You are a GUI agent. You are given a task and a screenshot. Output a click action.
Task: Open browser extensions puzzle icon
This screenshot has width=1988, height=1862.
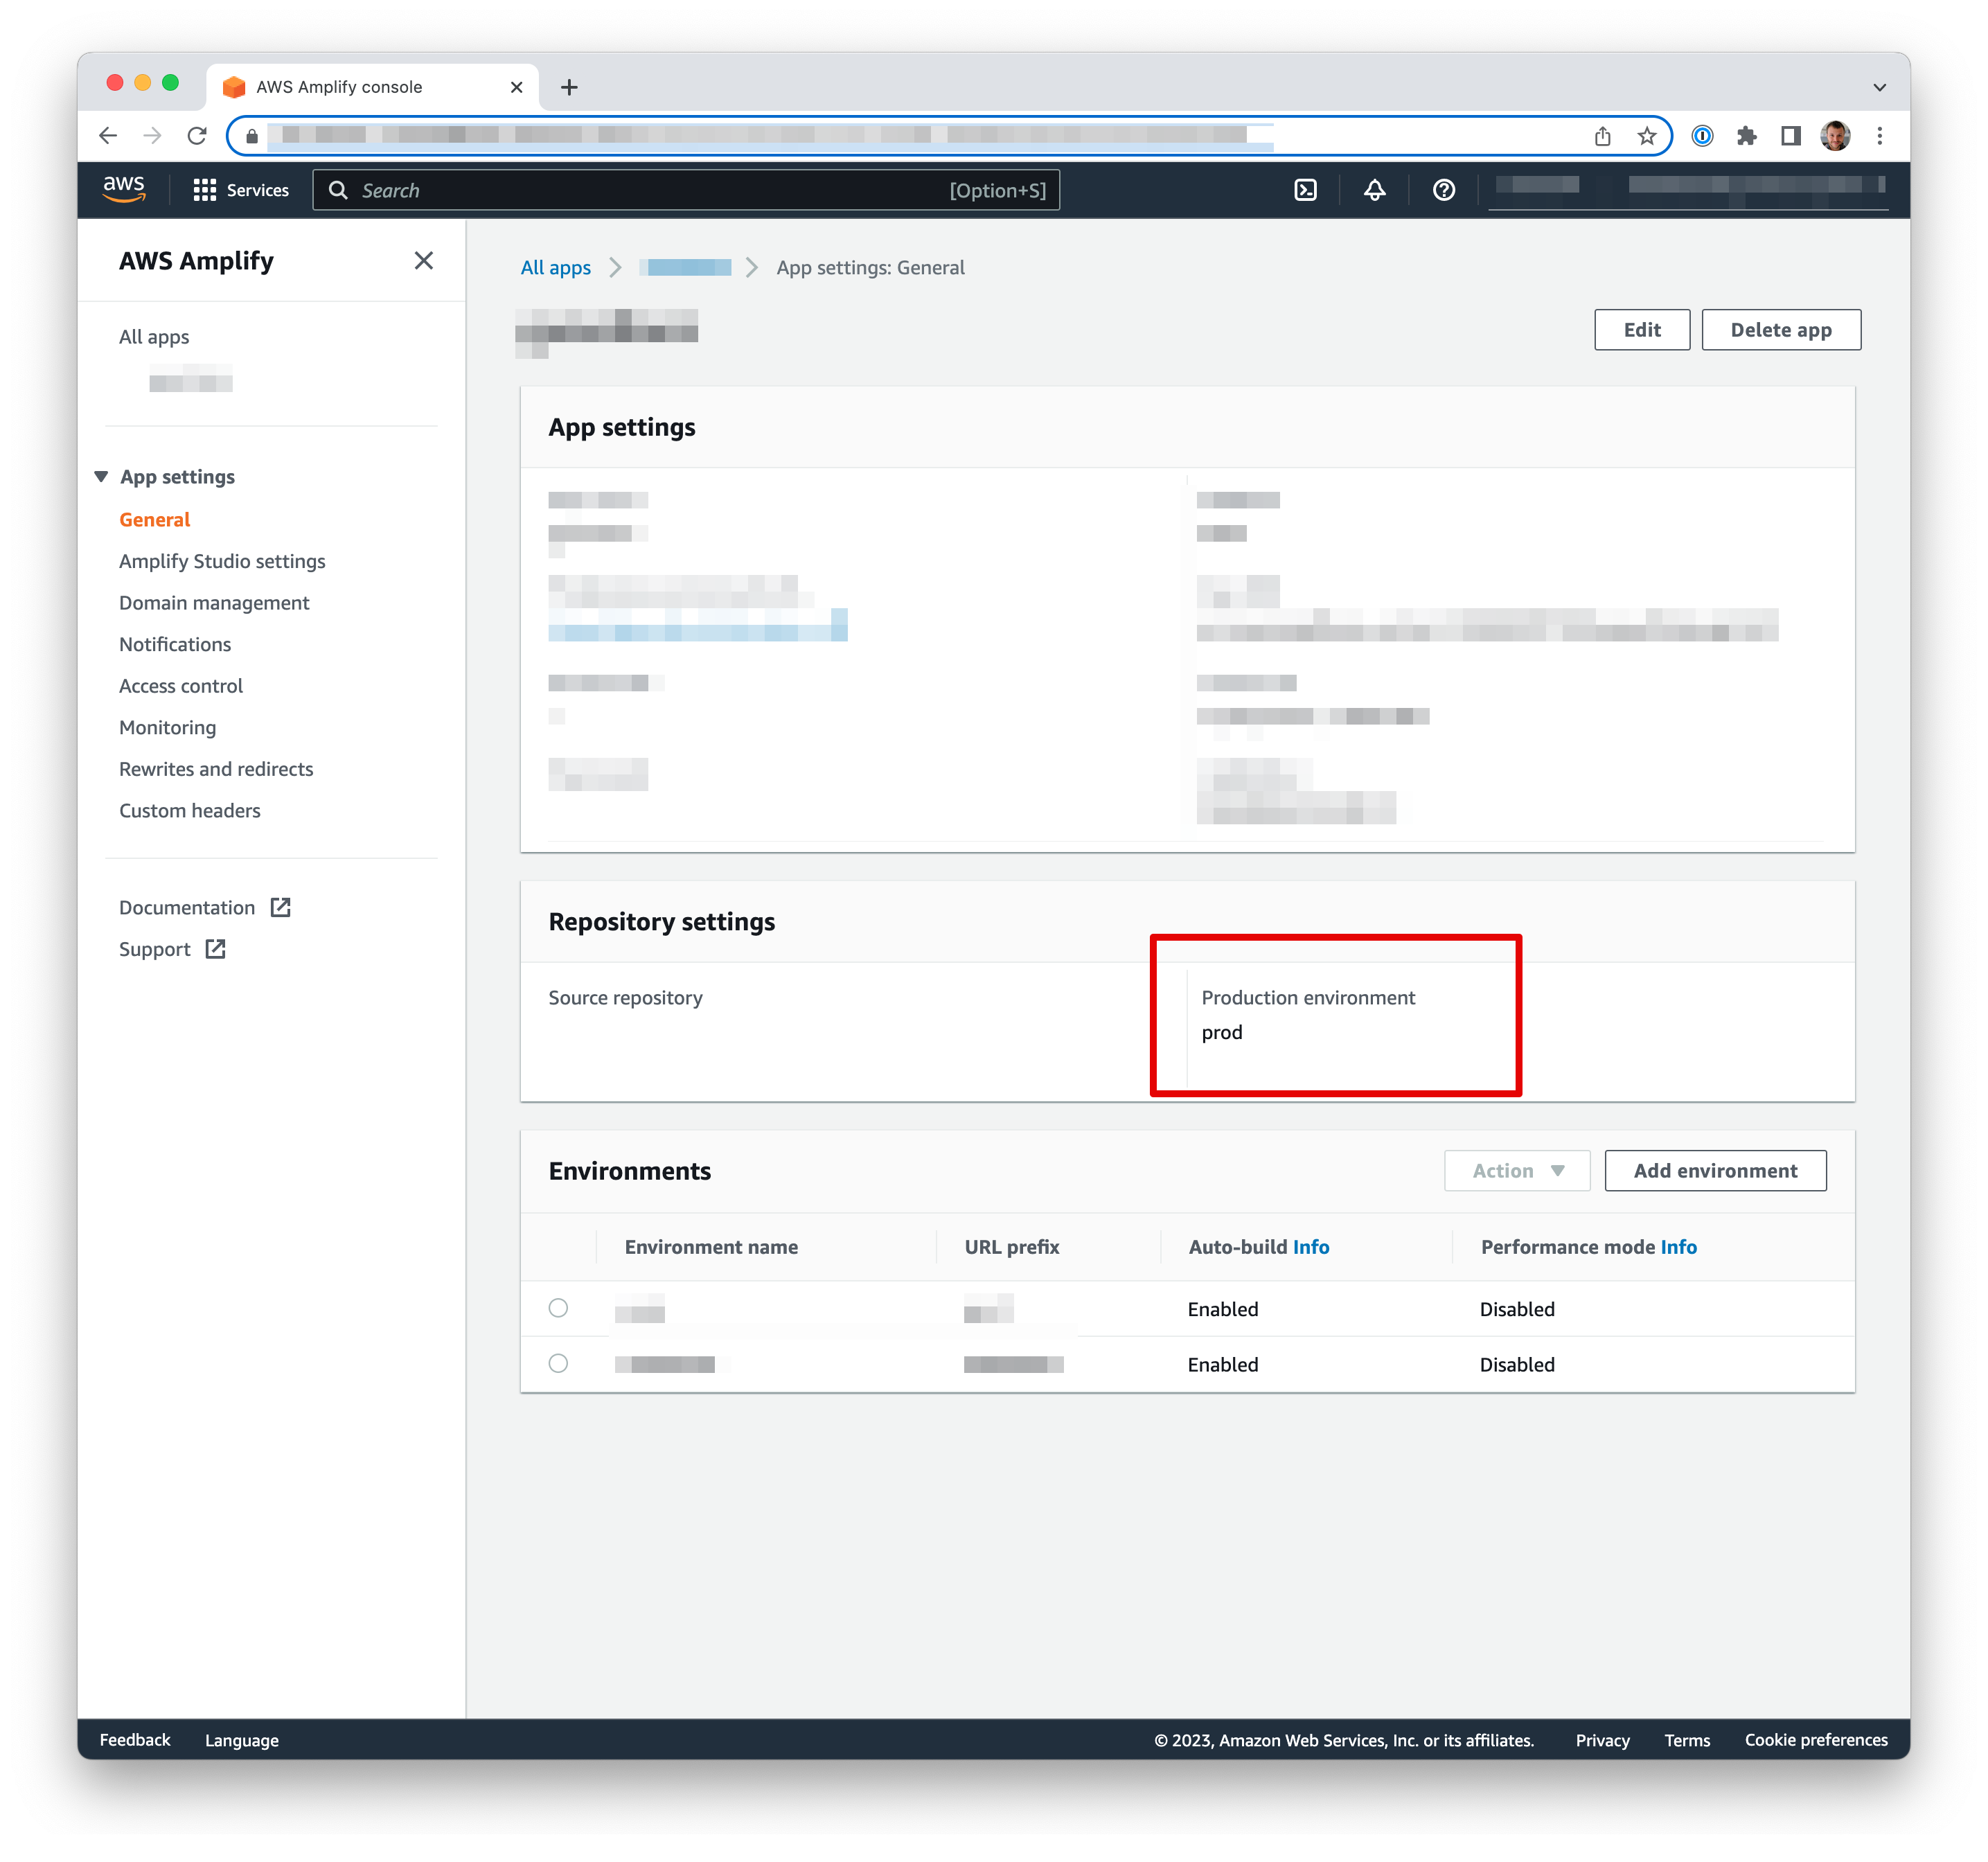pyautogui.click(x=1746, y=136)
